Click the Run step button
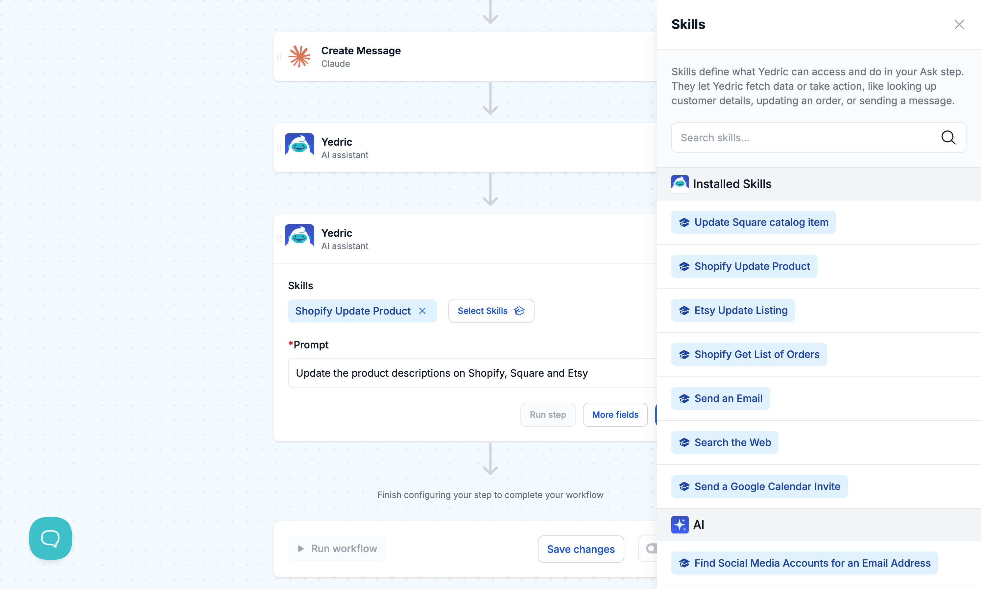Screen dimensions: 981x589 coord(547,415)
